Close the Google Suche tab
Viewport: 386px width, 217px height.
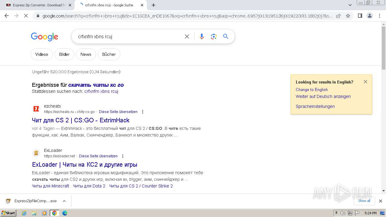point(142,5)
